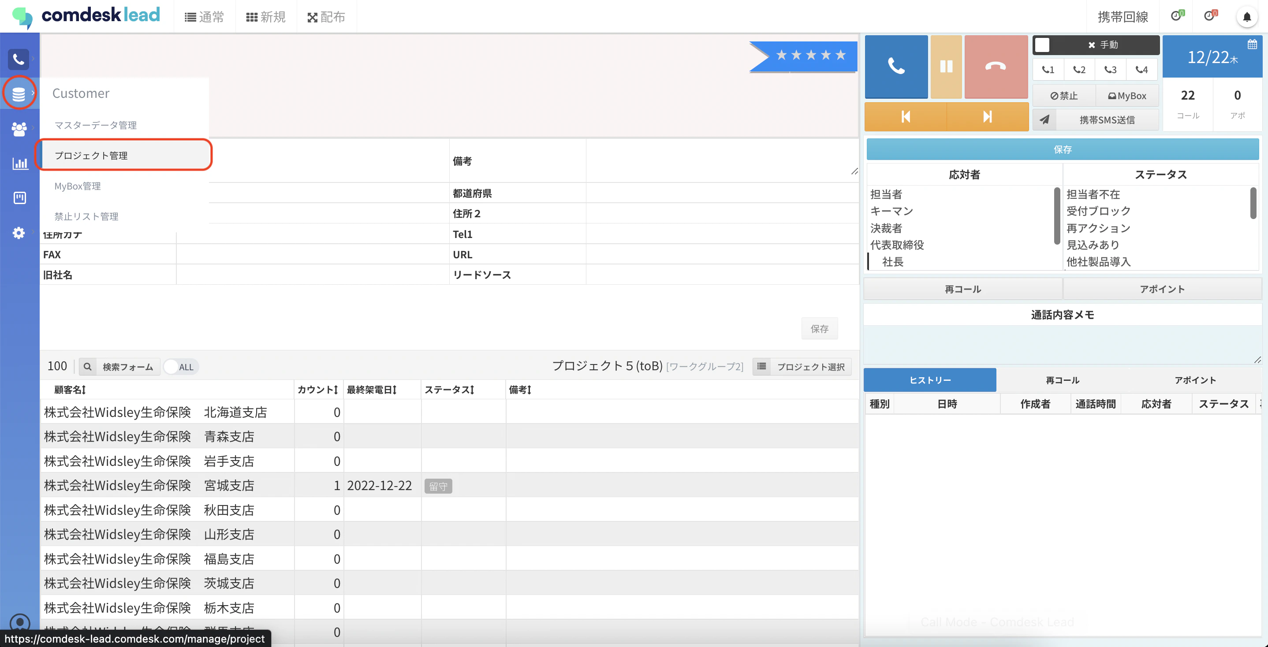Viewport: 1268px width, 647px height.
Task: Click the pause call button
Action: (x=946, y=67)
